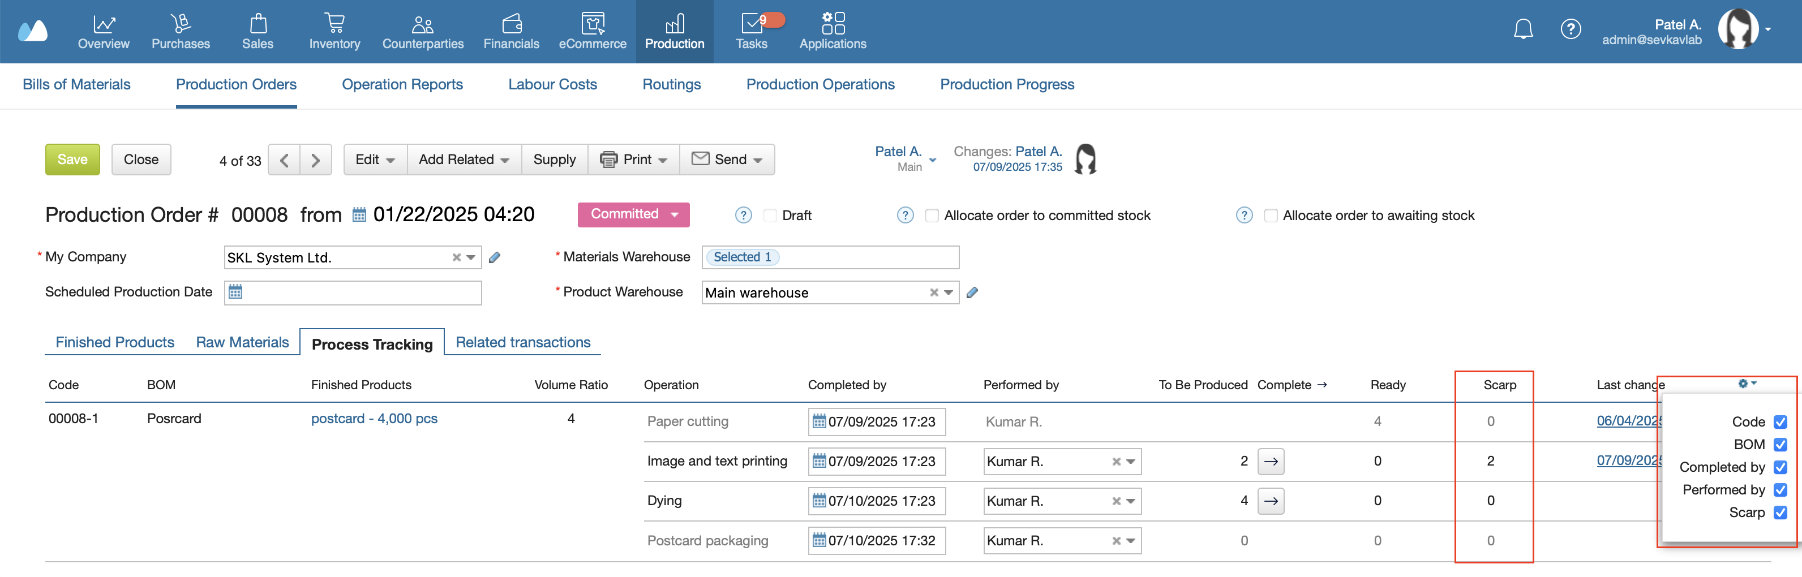Uncheck the Performed by column checkbox
1802x577 pixels.
click(1780, 489)
